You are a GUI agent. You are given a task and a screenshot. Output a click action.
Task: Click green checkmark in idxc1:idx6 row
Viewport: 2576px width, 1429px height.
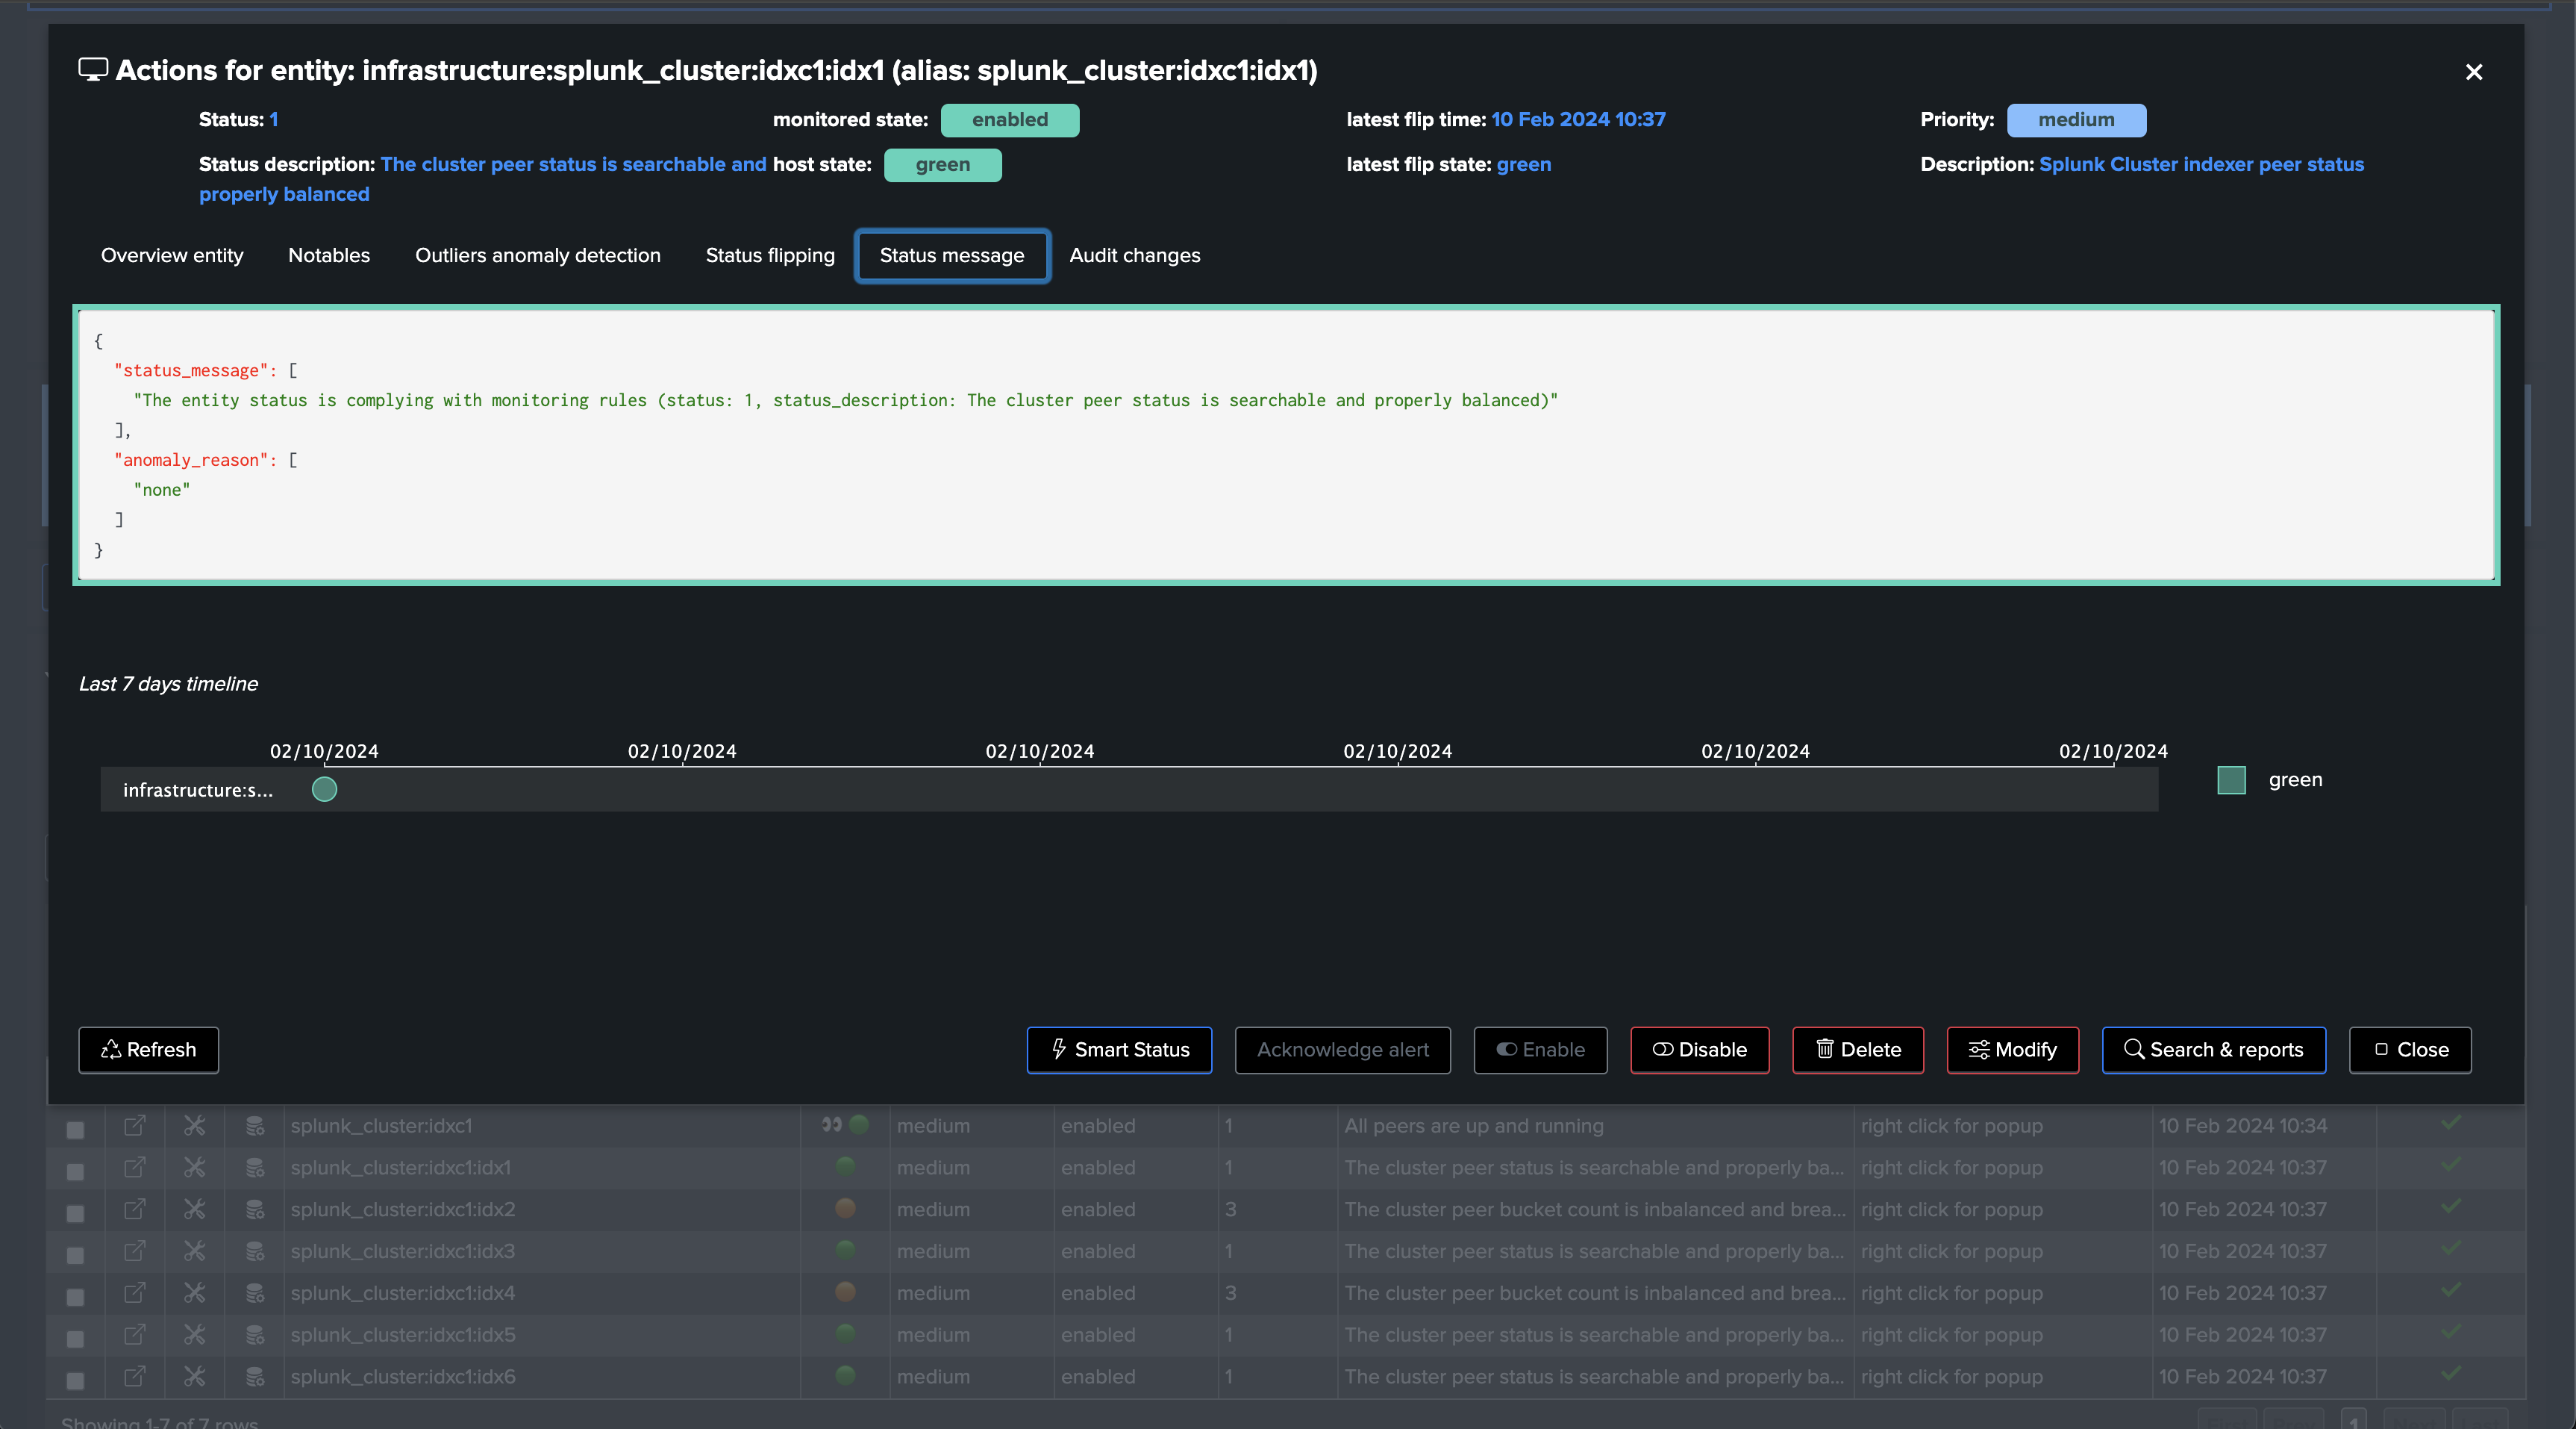2450,1373
